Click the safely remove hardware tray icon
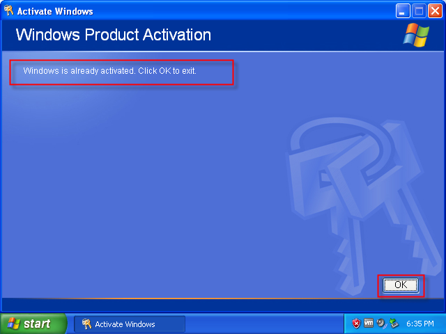 [x=394, y=323]
